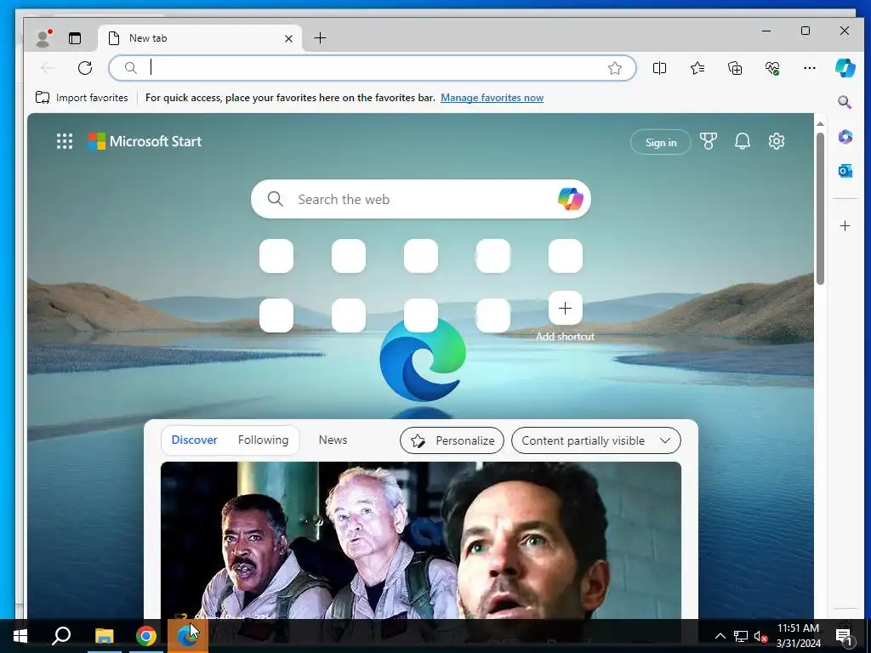Click Import favorites on favorites bar
The height and width of the screenshot is (653, 871).
pos(82,98)
